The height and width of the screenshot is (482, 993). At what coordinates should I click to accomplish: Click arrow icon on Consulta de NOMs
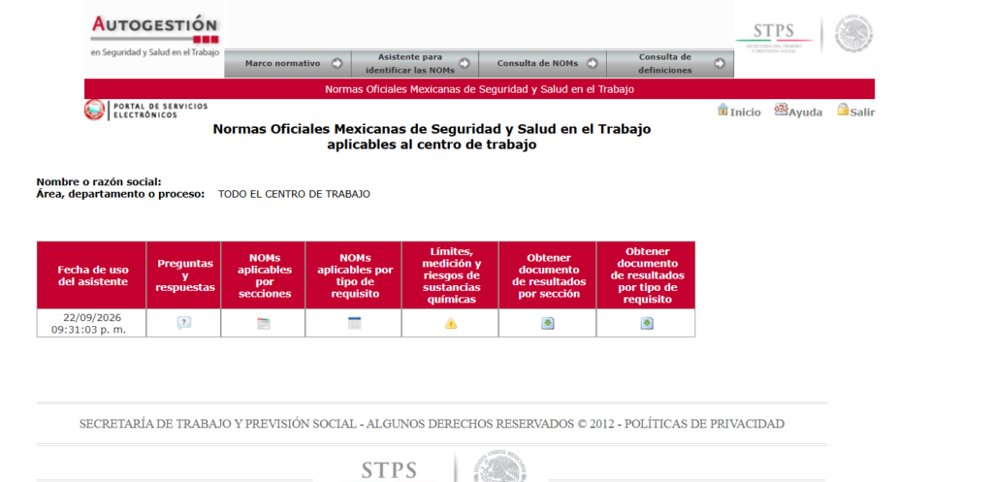click(593, 63)
